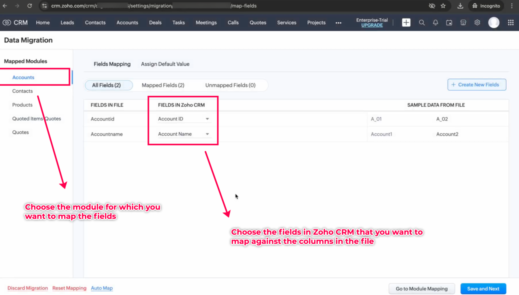This screenshot has height=295, width=519.
Task: Click Go to Module Mapping button
Action: [x=422, y=289]
